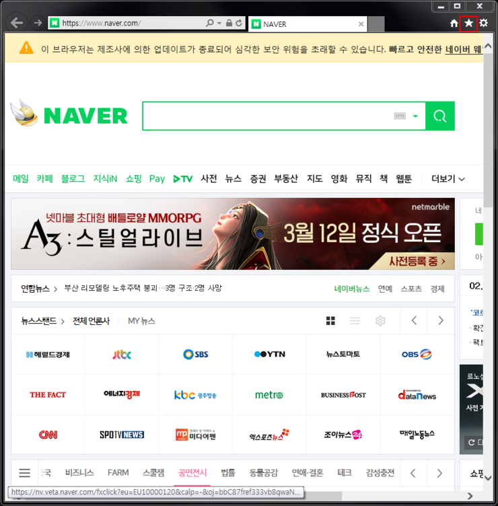Close the NAVER tab
The height and width of the screenshot is (506, 498).
click(x=361, y=24)
